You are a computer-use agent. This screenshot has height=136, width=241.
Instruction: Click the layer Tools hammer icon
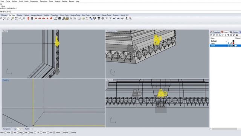(x=234, y=35)
